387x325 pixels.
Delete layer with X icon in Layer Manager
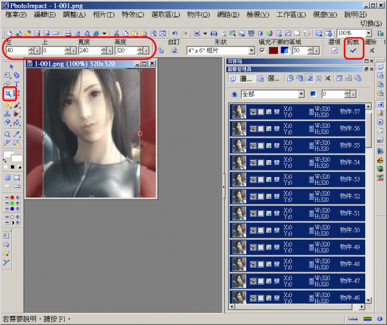tap(328, 79)
